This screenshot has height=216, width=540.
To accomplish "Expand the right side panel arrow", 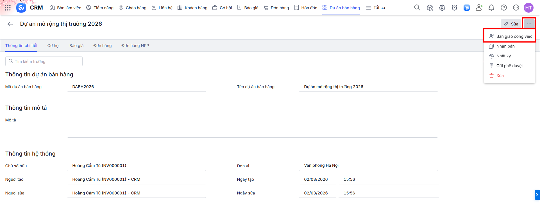I will click(x=537, y=195).
